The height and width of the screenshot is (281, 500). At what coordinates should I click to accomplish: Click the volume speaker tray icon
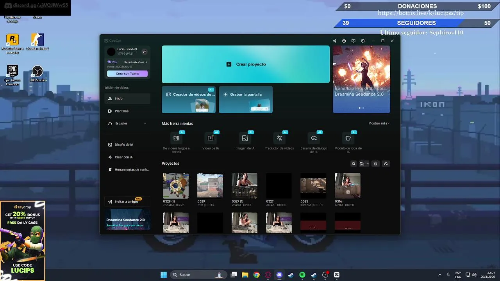coord(474,275)
